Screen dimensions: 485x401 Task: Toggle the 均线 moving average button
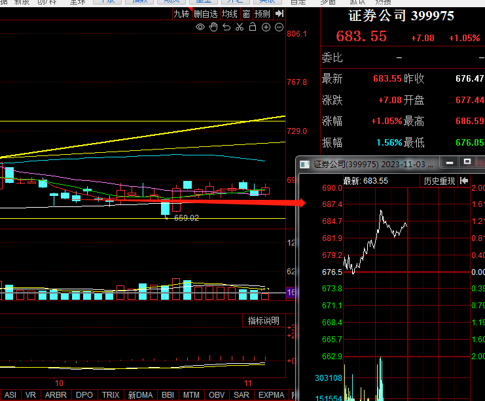click(230, 14)
